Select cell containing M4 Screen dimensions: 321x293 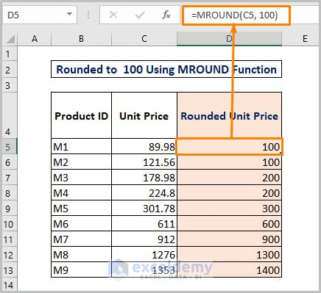point(81,192)
